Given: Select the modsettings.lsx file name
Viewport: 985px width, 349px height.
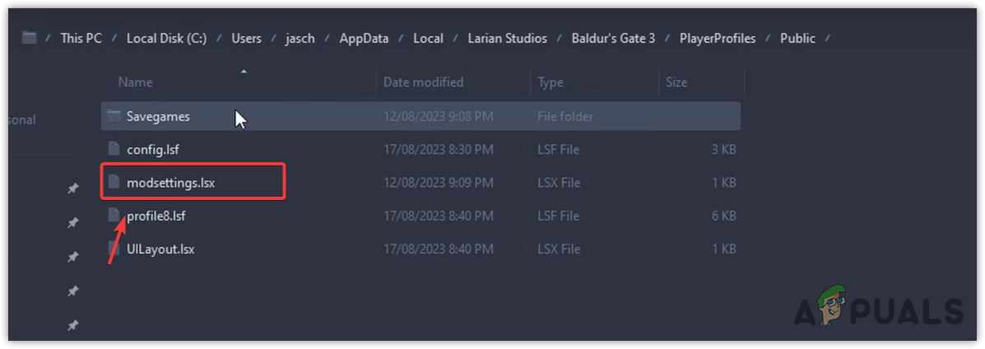Looking at the screenshot, I should (x=170, y=182).
